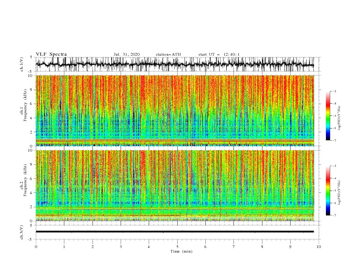
Task: Click the time axis tick label '7'
Action: [x=234, y=247]
